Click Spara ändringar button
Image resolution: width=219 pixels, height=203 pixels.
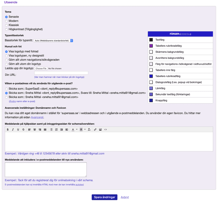coord(104,197)
